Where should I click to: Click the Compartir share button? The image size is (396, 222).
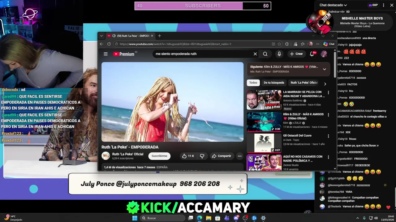point(221,156)
